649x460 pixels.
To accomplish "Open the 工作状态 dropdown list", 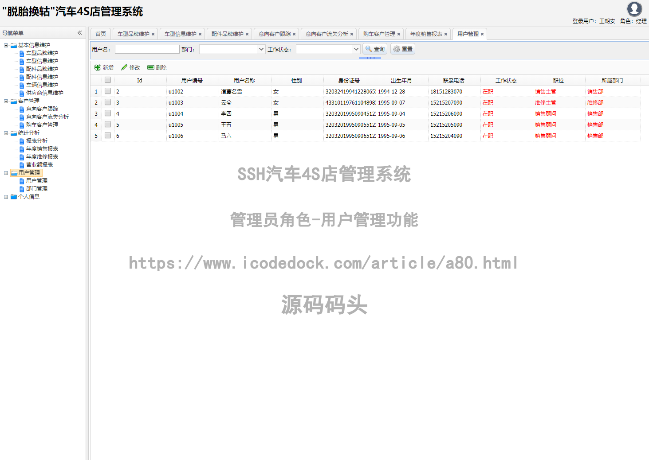I will pyautogui.click(x=356, y=49).
